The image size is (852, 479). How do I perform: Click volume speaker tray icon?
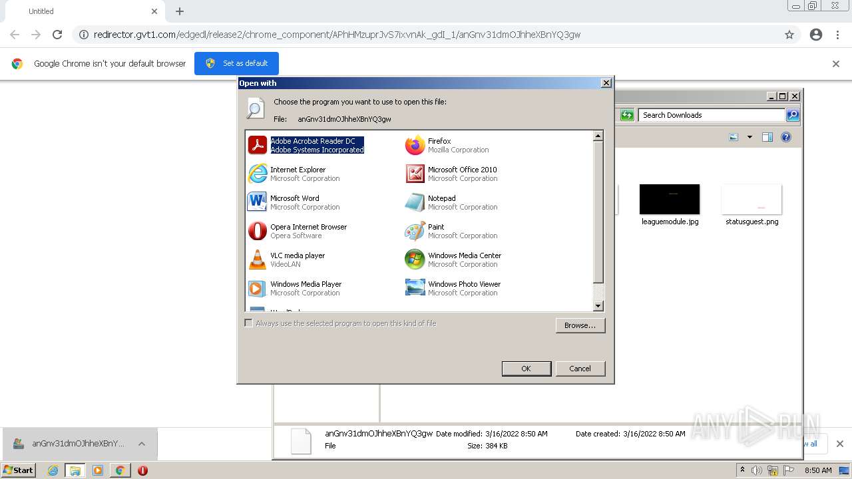tap(757, 470)
